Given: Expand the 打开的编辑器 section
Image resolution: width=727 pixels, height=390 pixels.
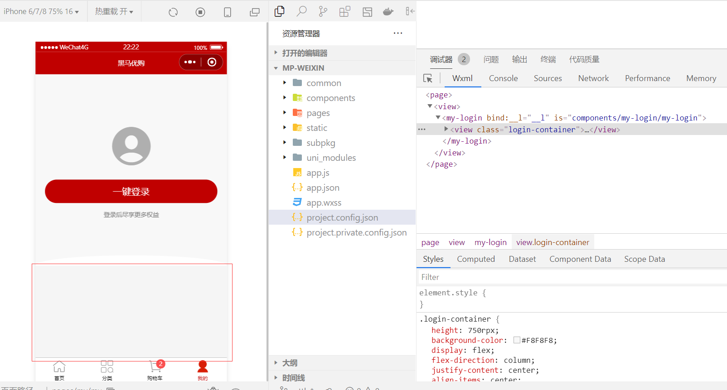Looking at the screenshot, I should 342,53.
